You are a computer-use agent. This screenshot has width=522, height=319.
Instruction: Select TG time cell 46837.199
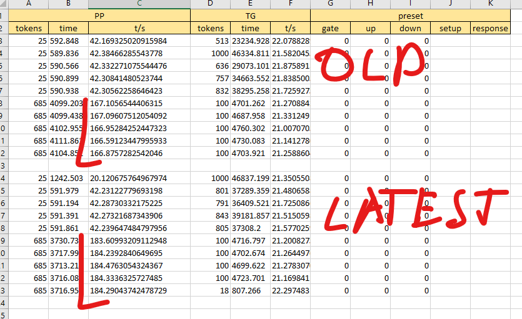[250, 178]
